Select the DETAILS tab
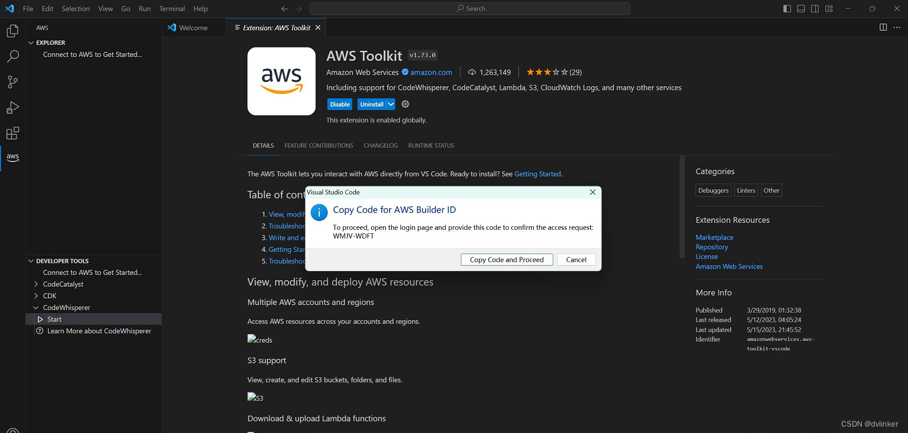 (263, 146)
